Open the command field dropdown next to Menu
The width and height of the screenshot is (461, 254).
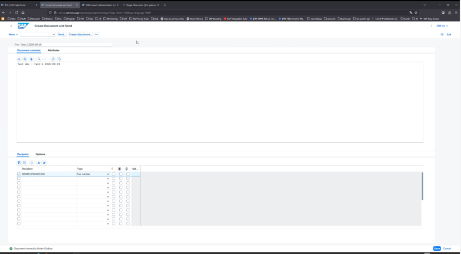(53, 34)
